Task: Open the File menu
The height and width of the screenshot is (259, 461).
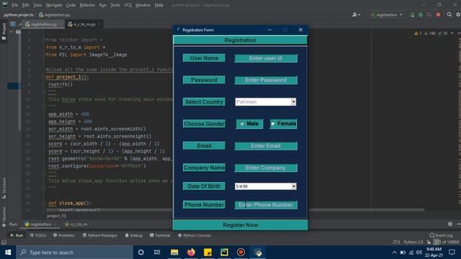Action: [14, 5]
